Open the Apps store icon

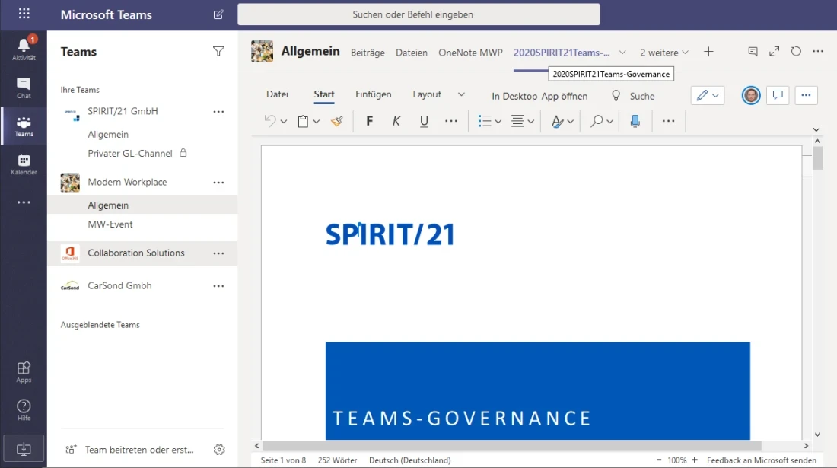(x=24, y=372)
